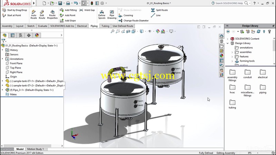Pin the Design Library pane
Image resolution: width=276 pixels, height=155 pixels.
tap(273, 26)
